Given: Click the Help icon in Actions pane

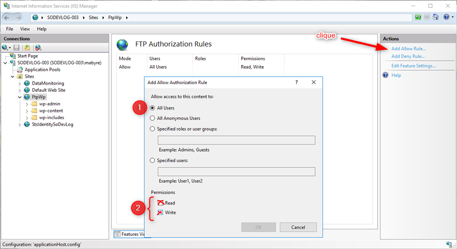Looking at the screenshot, I should [386, 75].
